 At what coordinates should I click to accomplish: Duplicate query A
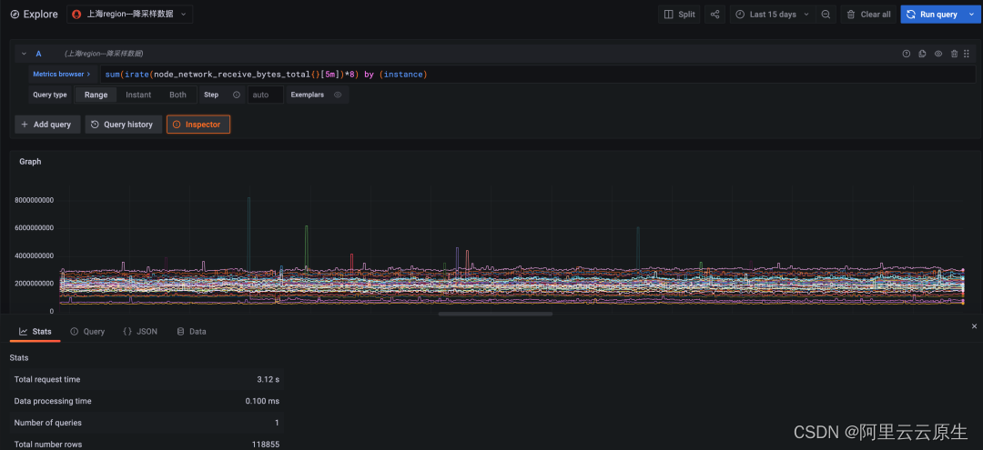(x=922, y=54)
